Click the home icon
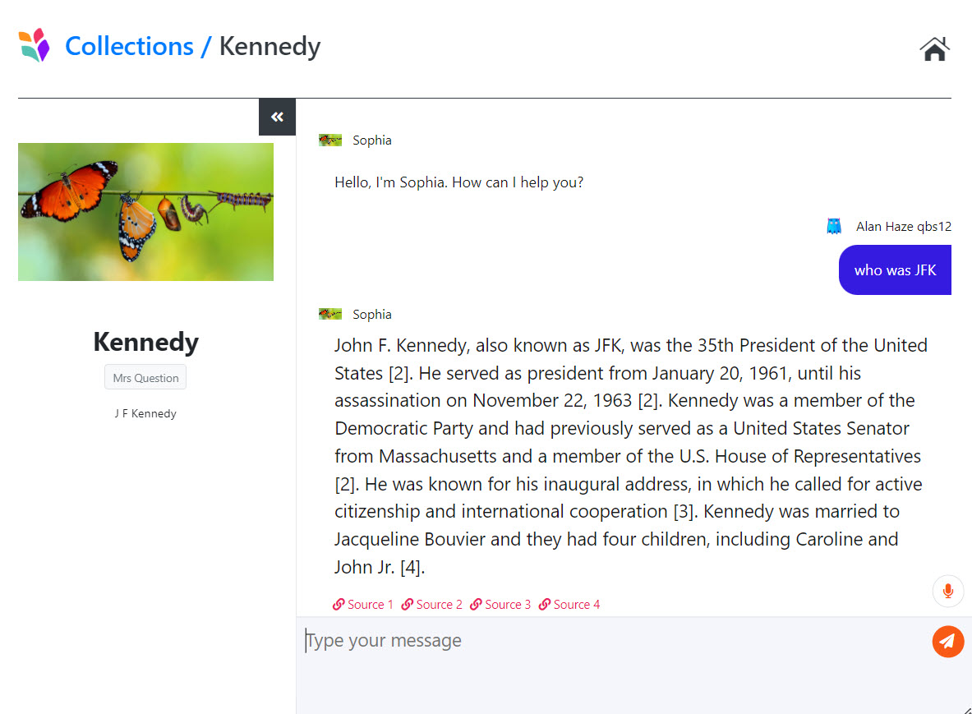Screen dimensions: 972x714 click(934, 48)
